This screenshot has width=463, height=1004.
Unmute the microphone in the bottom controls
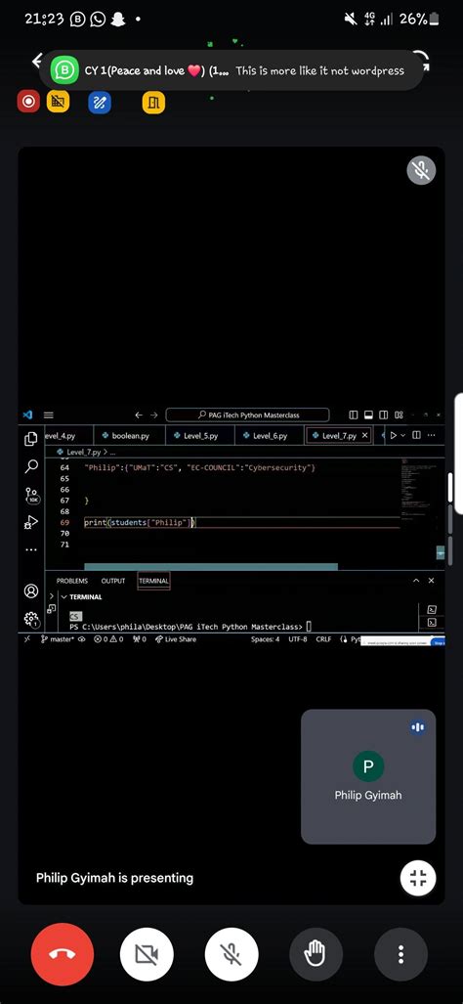click(231, 954)
